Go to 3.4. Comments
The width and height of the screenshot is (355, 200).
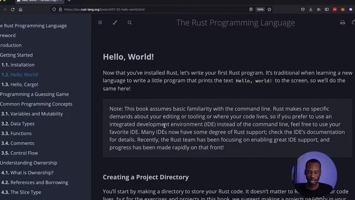click(x=18, y=143)
